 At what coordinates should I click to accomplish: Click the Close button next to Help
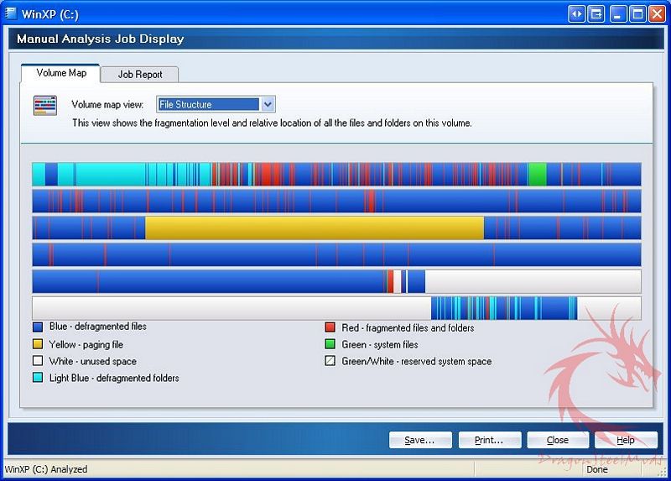[558, 440]
